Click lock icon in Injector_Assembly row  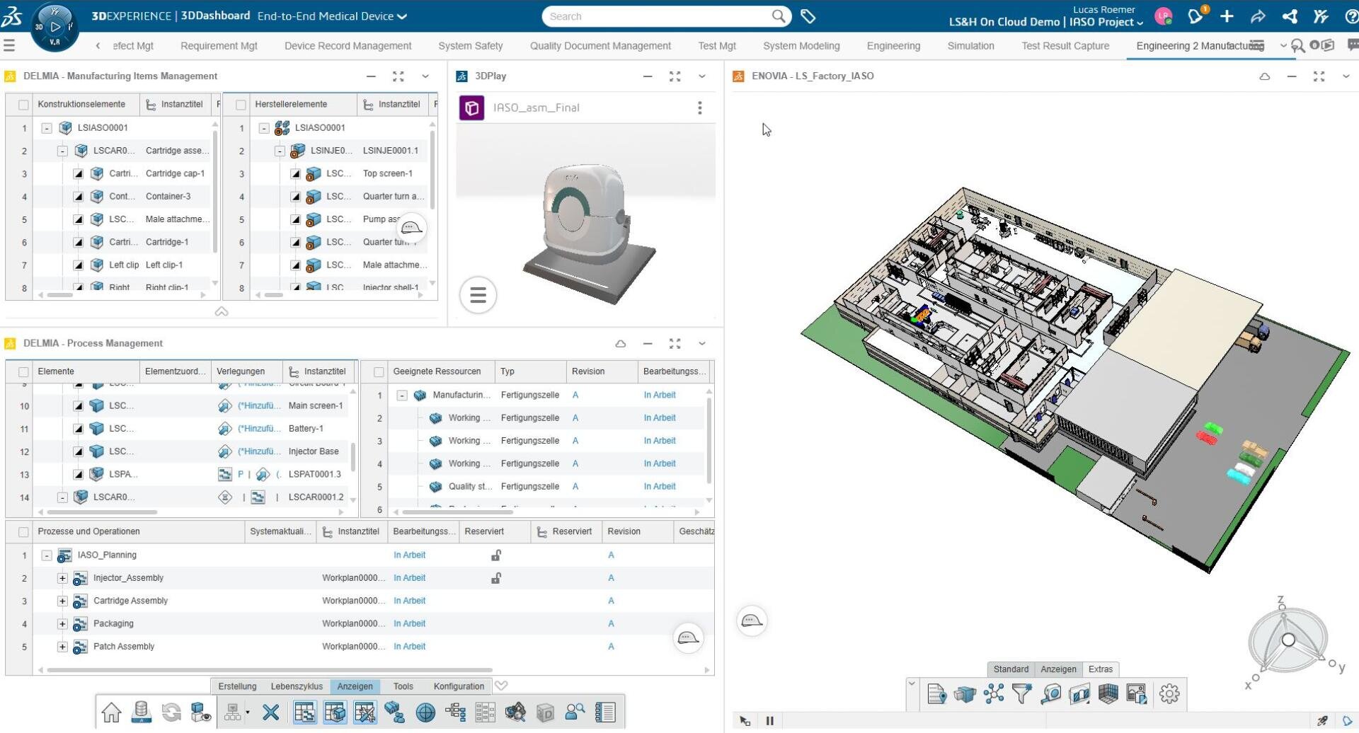point(496,578)
